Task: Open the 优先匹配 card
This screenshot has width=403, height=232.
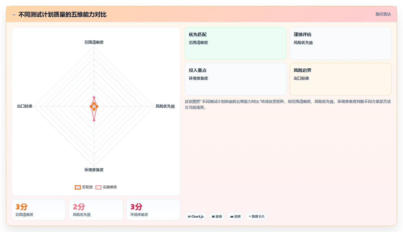Action: (236, 43)
